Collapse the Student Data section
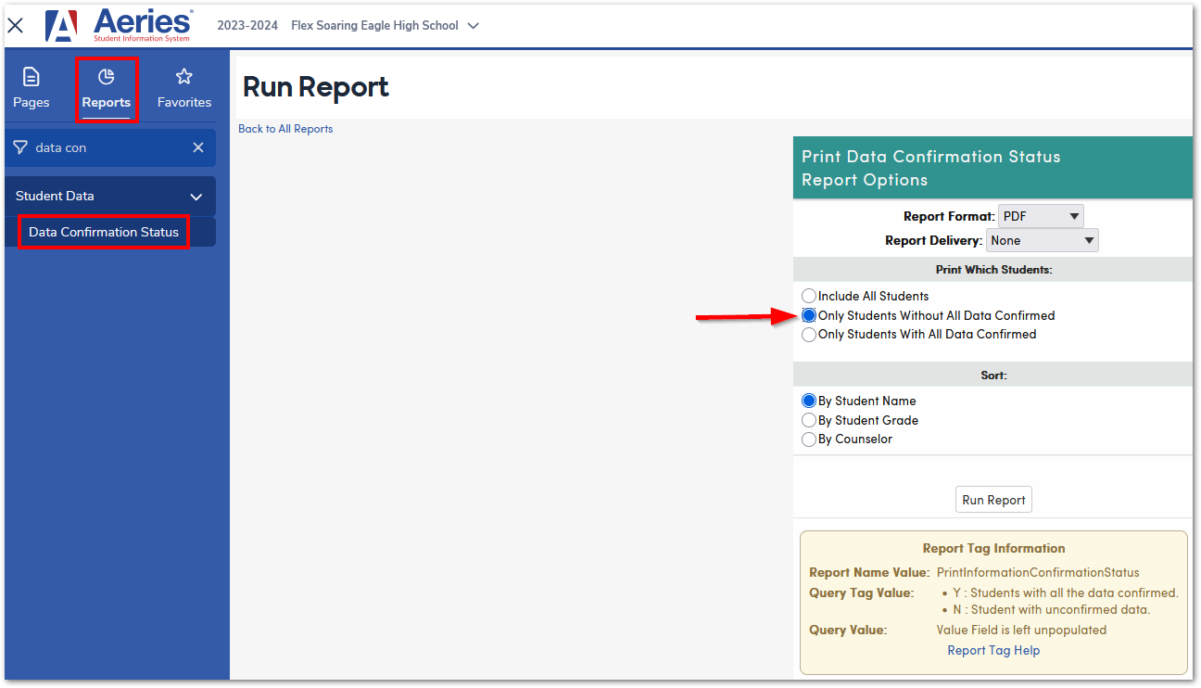Screen dimensions: 1201x688 [196, 197]
